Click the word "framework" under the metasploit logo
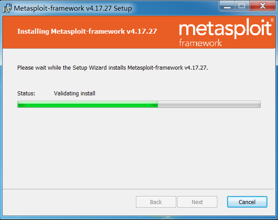278x220 pixels. tap(201, 43)
